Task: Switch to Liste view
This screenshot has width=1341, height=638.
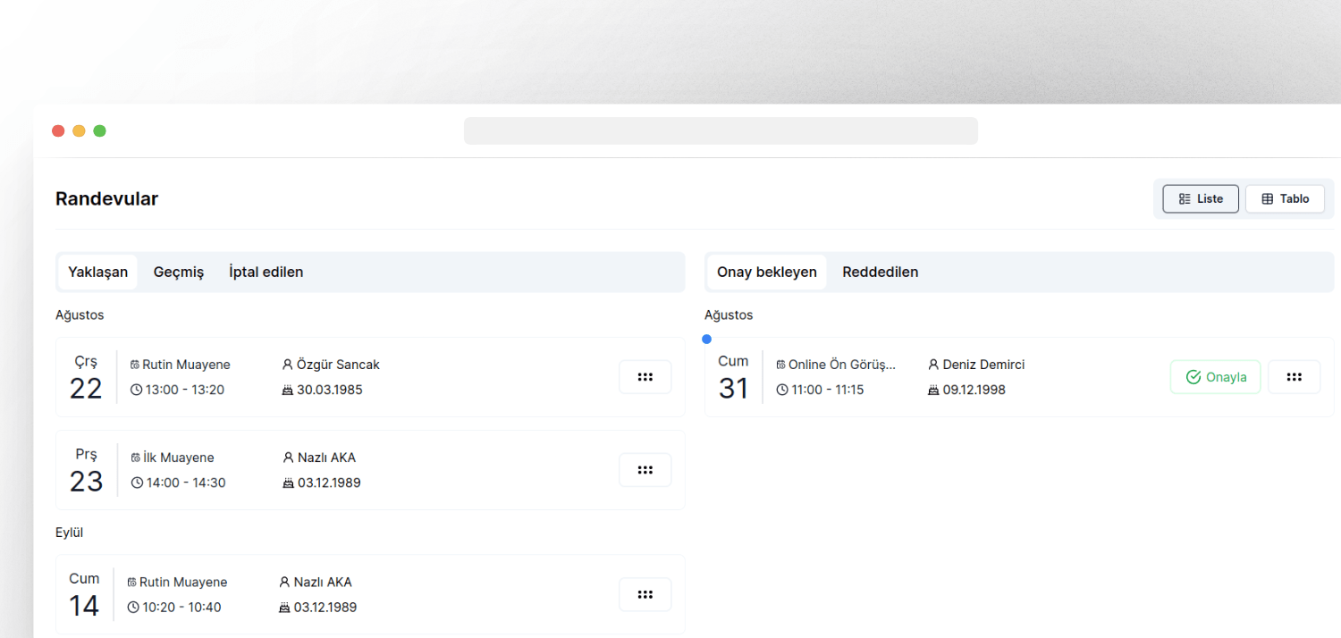Action: tap(1200, 199)
